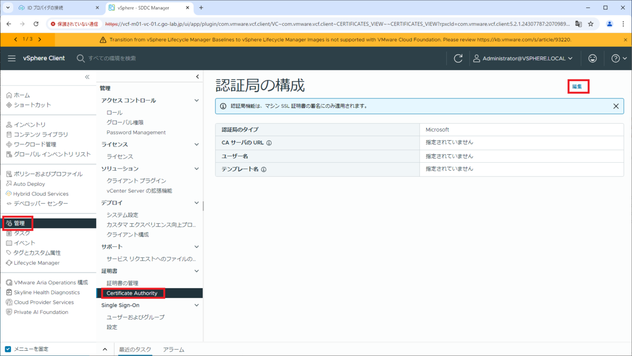Screen dimensions: 632x356
Task: Open グローバル権限
Action: coord(125,122)
